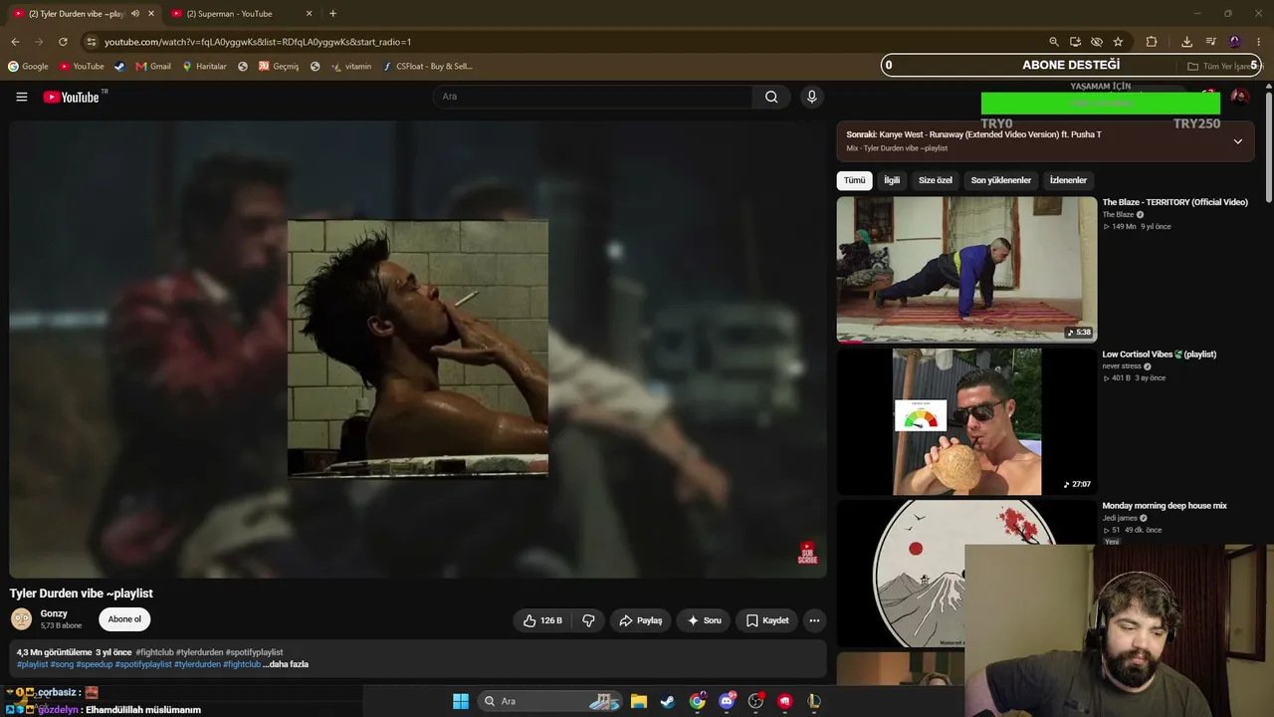The width and height of the screenshot is (1274, 717).
Task: Open 'Low Cortisol Vibes' playlist title
Action: [1159, 355]
